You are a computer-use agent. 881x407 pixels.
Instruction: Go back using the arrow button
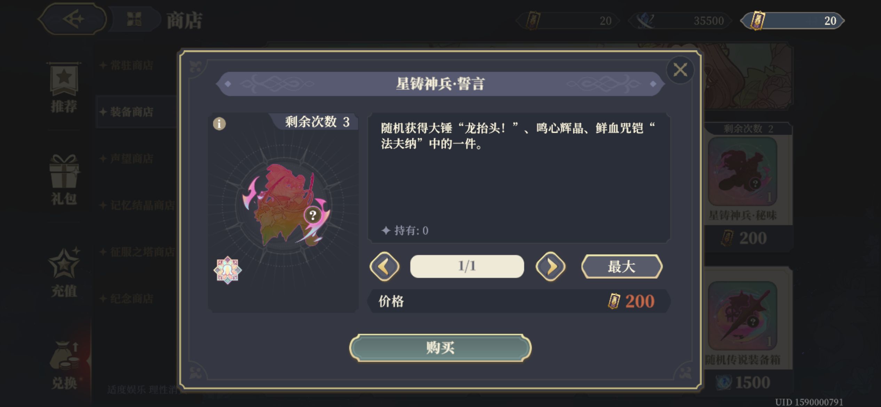click(72, 19)
